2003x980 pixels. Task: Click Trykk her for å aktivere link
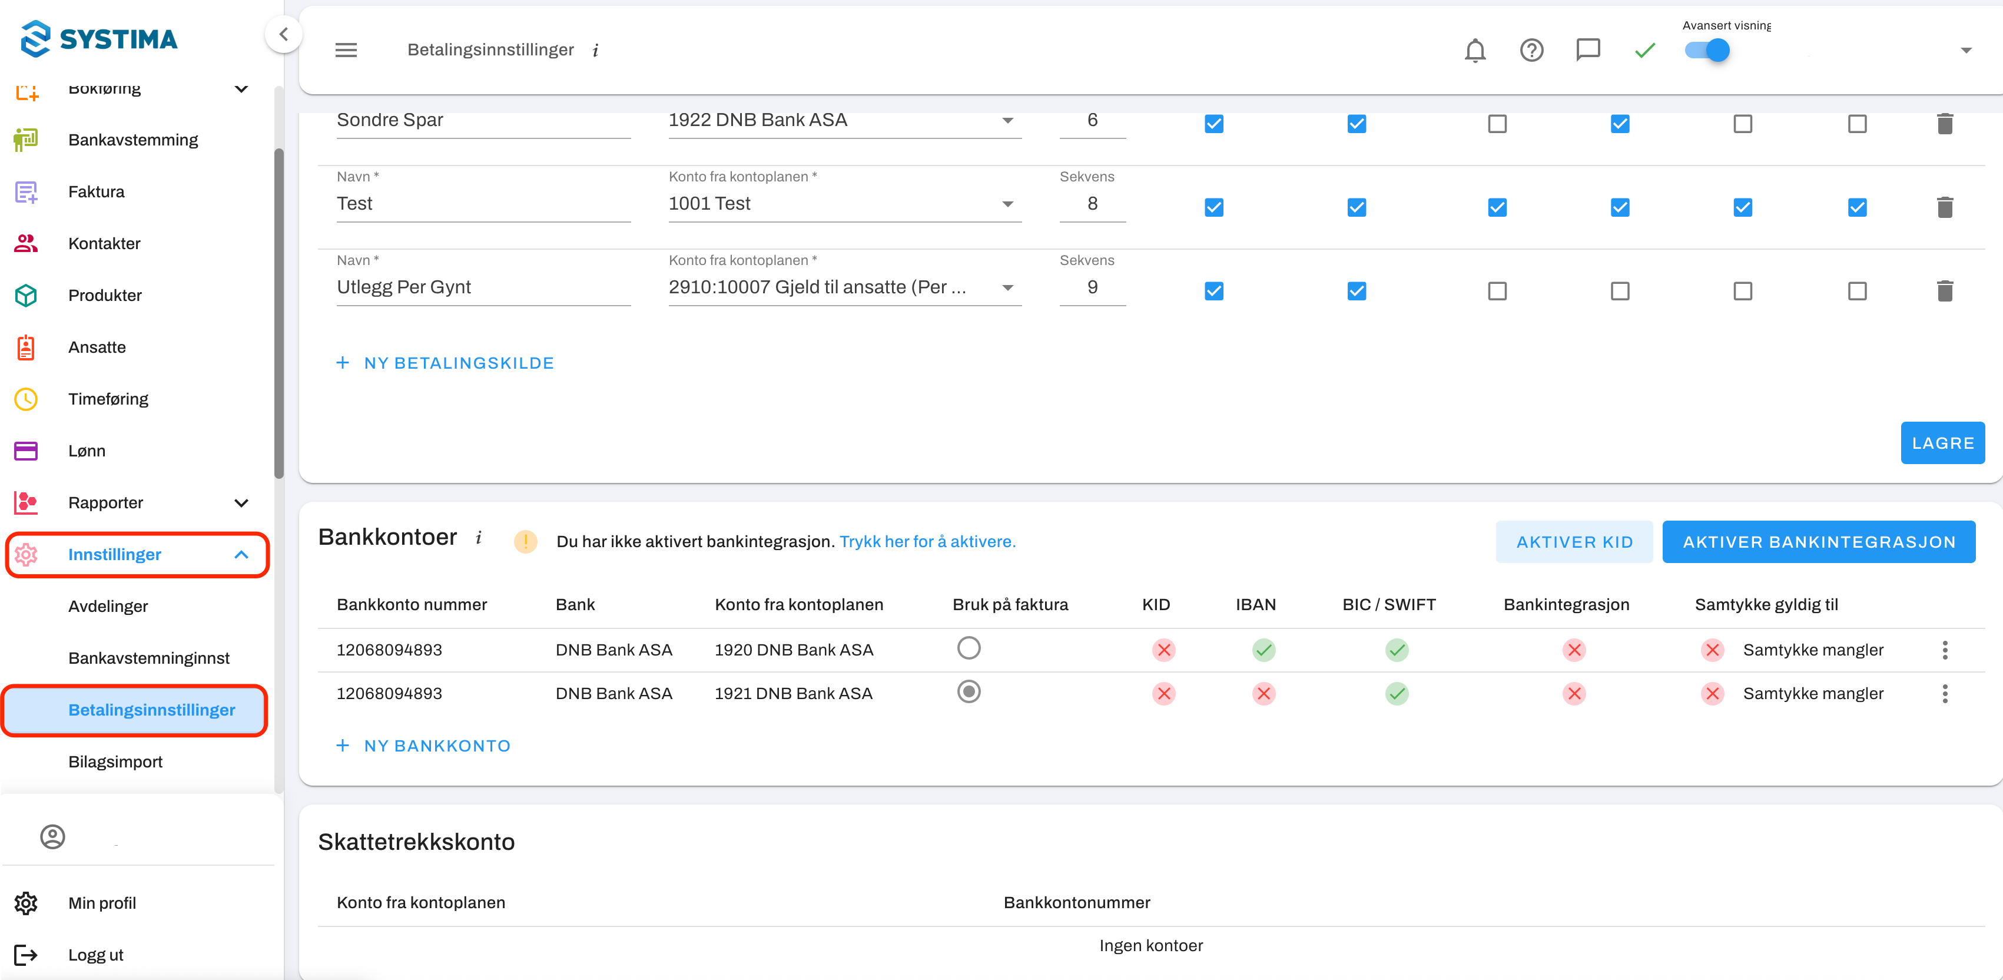tap(927, 541)
